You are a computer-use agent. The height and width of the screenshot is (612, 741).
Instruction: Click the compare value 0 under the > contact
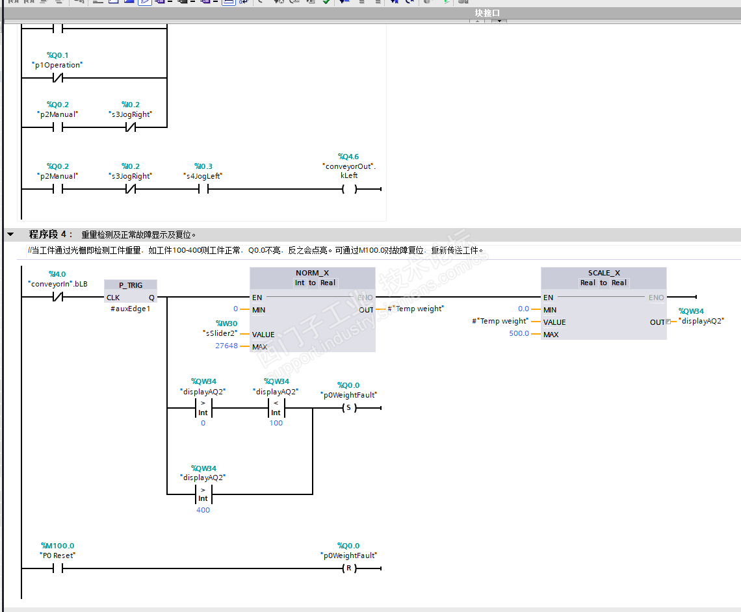(x=203, y=423)
